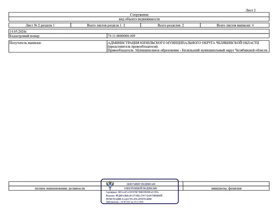Select 'АДМИНИСТРАЦИЯ КИЗИЛЬСКОГО МУНИЦИПАЛЬНОГО ОКРУГА' text line
This screenshot has width=278, height=215.
pos(183,43)
